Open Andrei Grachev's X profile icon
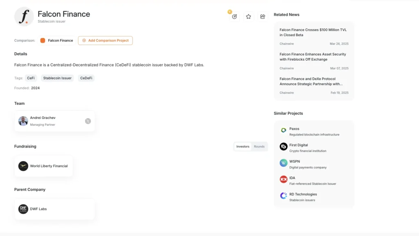Image resolution: width=419 pixels, height=236 pixels. click(88, 121)
